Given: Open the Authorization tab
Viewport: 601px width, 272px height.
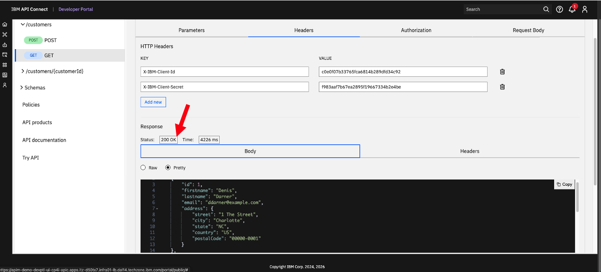Looking at the screenshot, I should (416, 30).
